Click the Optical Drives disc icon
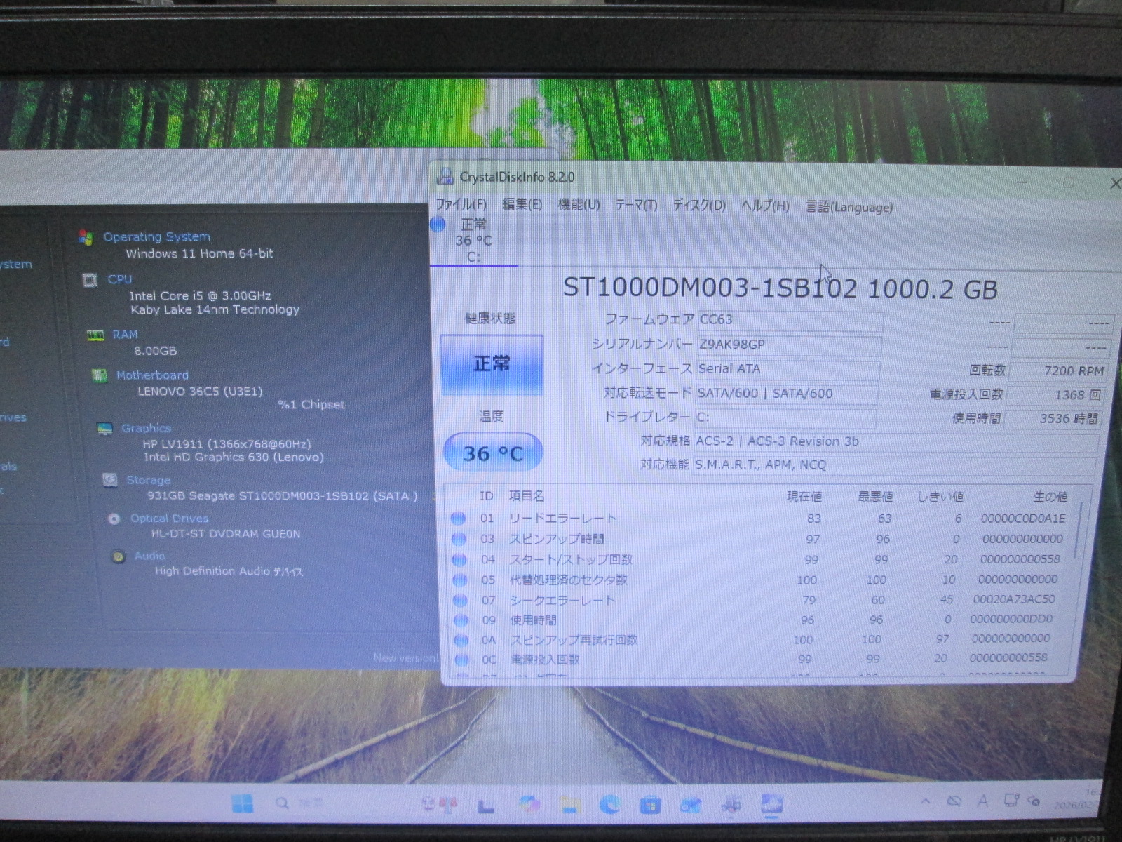Viewport: 1122px width, 842px height. 114,519
